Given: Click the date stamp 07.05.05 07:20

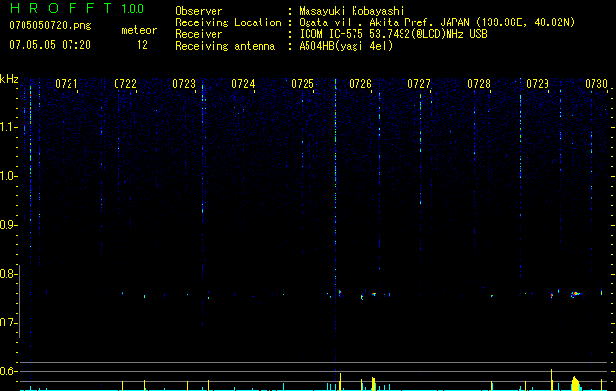Looking at the screenshot, I should point(50,45).
